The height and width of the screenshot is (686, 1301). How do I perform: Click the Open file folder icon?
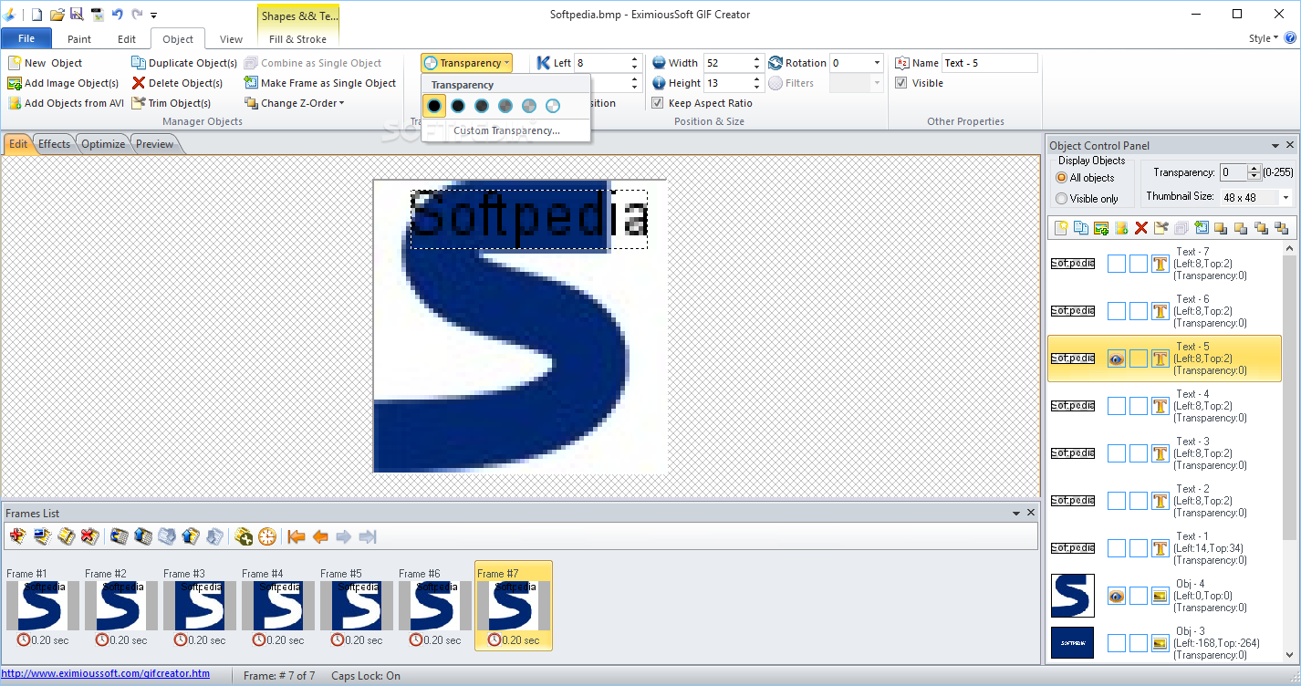pyautogui.click(x=57, y=14)
